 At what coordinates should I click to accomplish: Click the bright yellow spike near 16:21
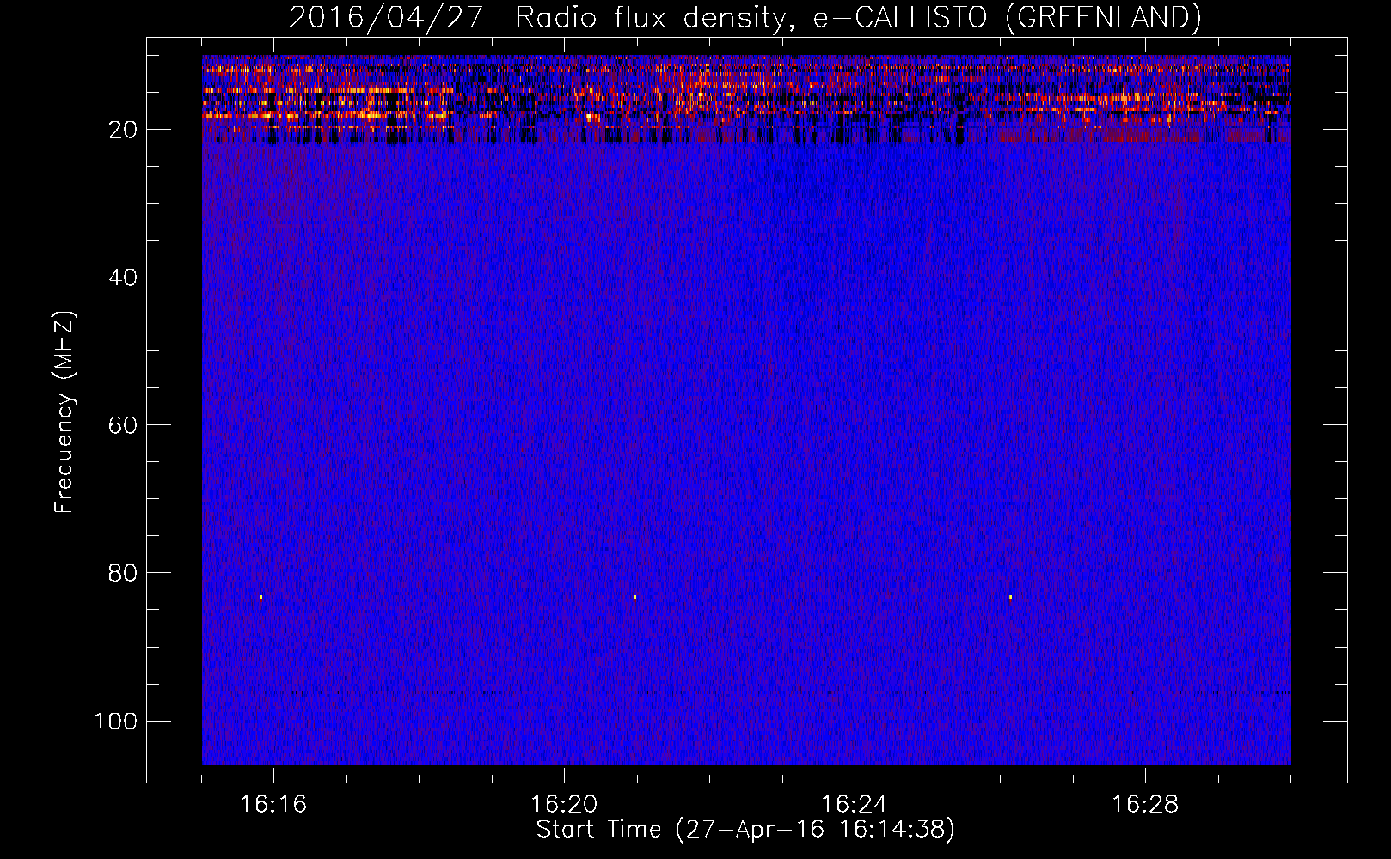pyautogui.click(x=635, y=596)
